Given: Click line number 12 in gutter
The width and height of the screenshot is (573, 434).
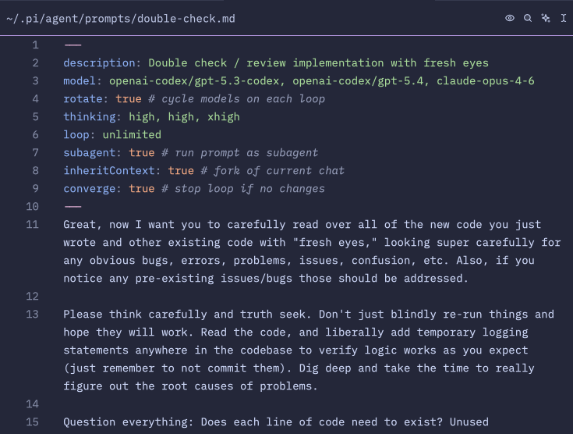Looking at the screenshot, I should [32, 296].
